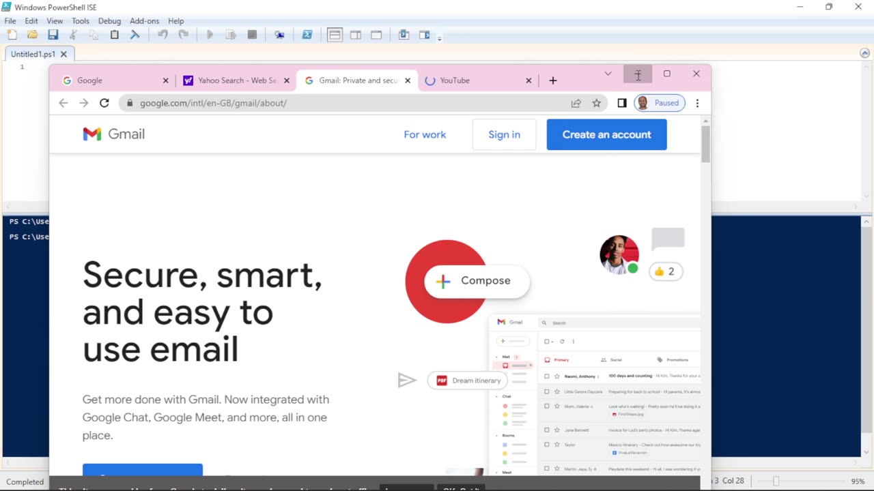Close the Yahoo Search tab
This screenshot has height=491, width=874.
pyautogui.click(x=287, y=80)
